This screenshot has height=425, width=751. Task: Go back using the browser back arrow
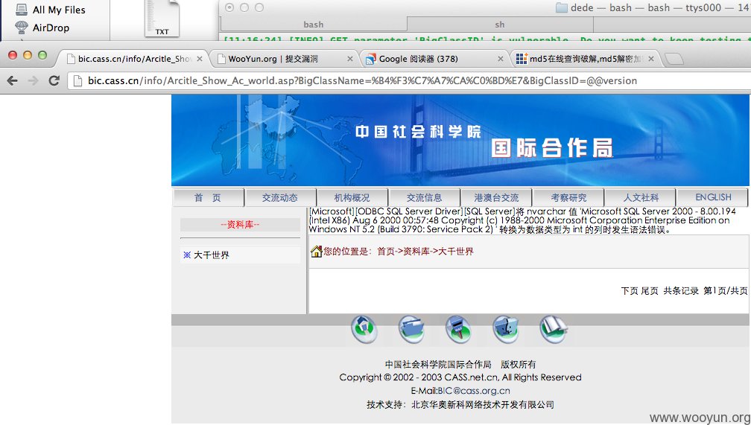click(x=13, y=81)
